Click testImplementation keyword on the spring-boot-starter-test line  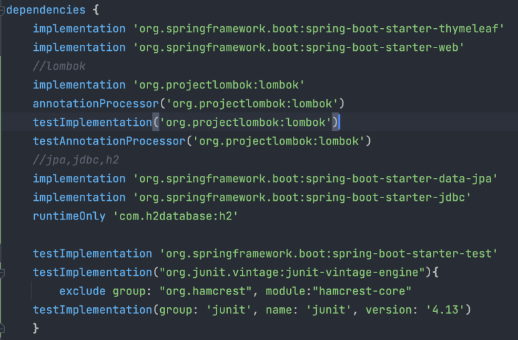coord(92,254)
